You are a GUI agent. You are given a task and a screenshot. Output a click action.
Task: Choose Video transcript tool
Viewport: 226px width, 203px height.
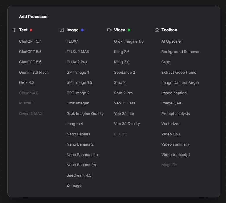[176, 155]
